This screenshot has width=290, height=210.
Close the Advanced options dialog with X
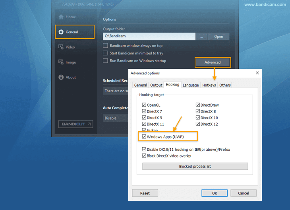click(257, 73)
